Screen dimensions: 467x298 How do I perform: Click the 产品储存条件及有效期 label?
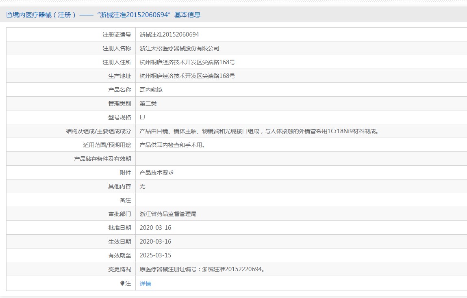click(x=102, y=159)
